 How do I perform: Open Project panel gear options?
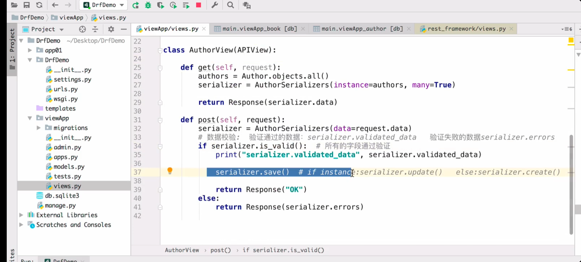(111, 29)
